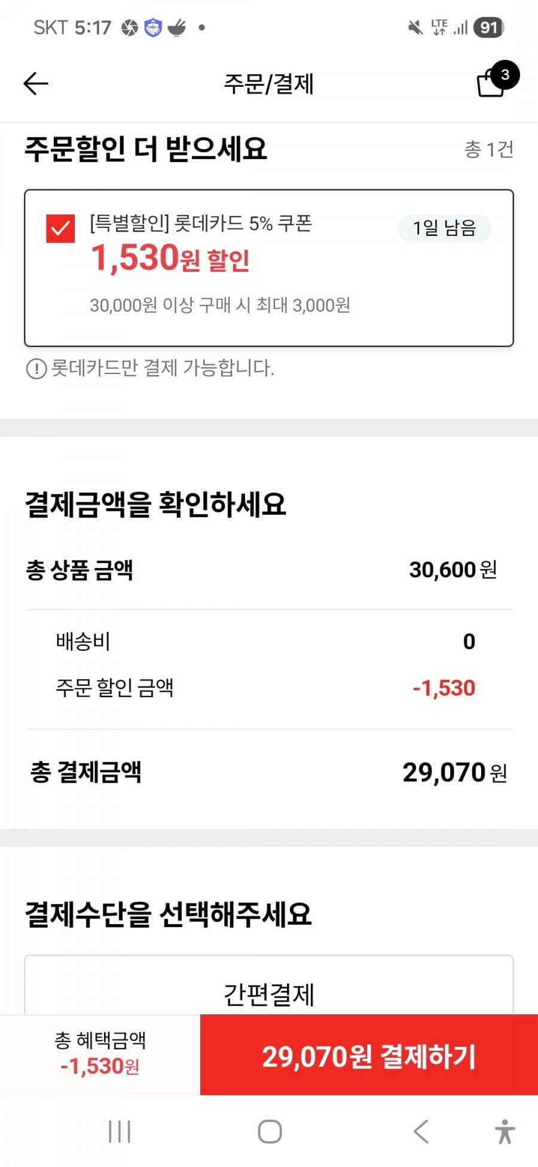Viewport: 538px width, 1167px height.
Task: Tap the accessibility figure icon
Action: (x=505, y=1132)
